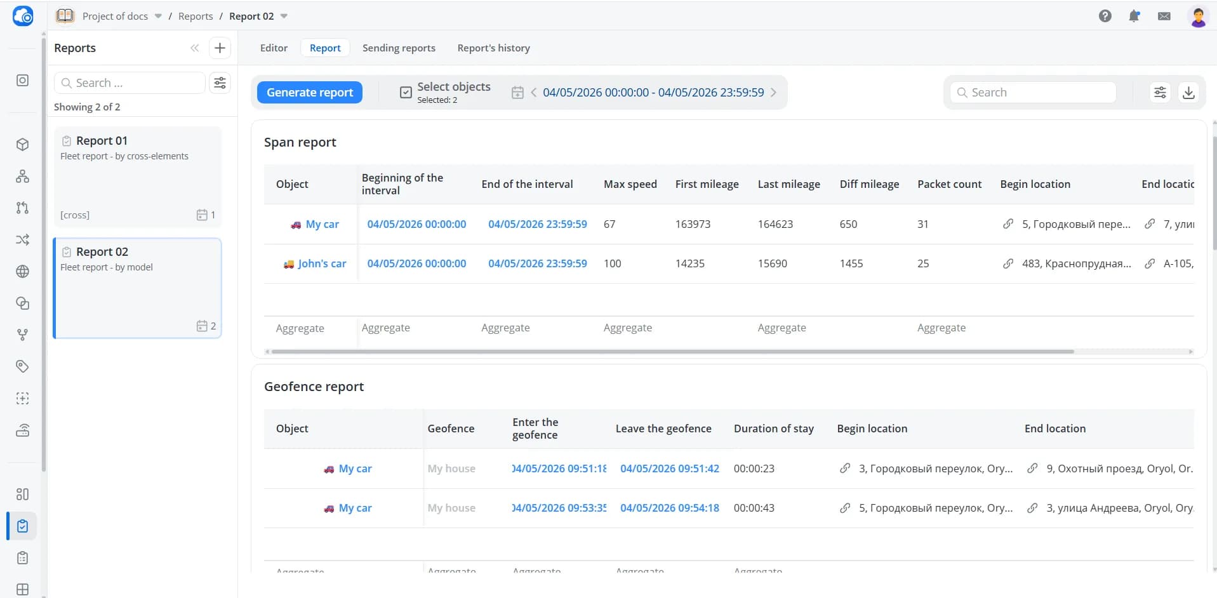This screenshot has width=1217, height=598.
Task: Open geofence leave time 04/05/2026 09:51:42
Action: [x=670, y=468]
